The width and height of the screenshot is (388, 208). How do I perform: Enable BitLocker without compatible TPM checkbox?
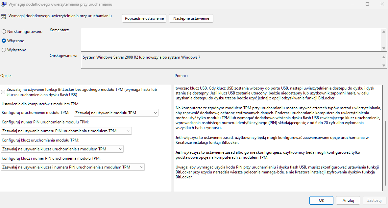pyautogui.click(x=3, y=92)
